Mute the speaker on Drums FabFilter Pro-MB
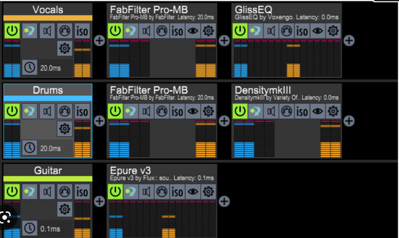The width and height of the screenshot is (399, 238). pos(146,111)
